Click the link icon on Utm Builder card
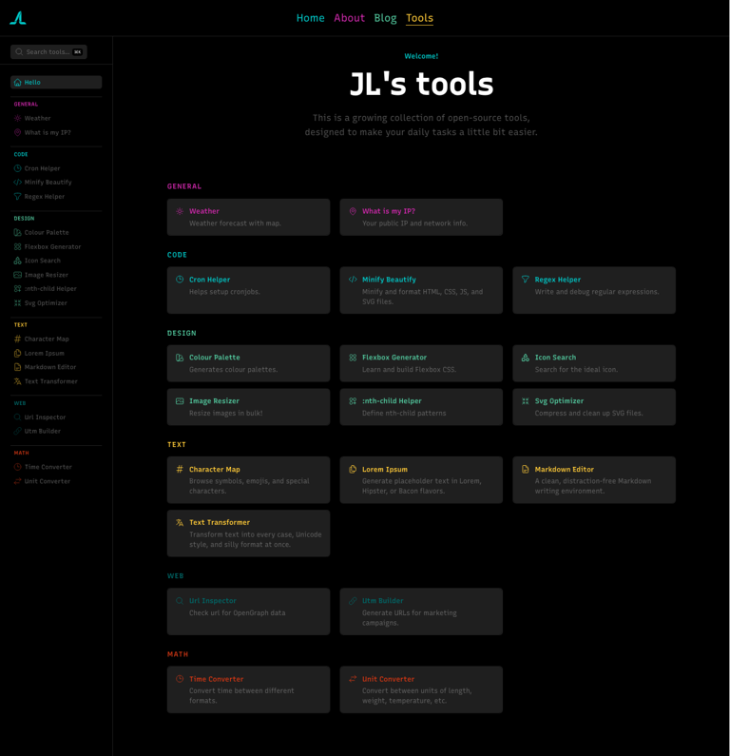730x756 pixels. click(353, 601)
